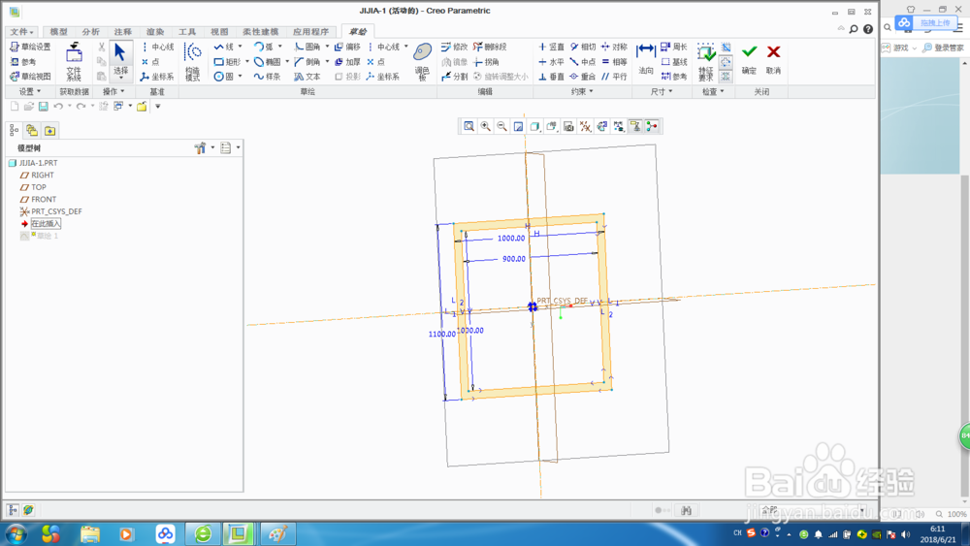This screenshot has width=970, height=546.
Task: Click Refit icon in graphics toolbar
Action: point(469,126)
